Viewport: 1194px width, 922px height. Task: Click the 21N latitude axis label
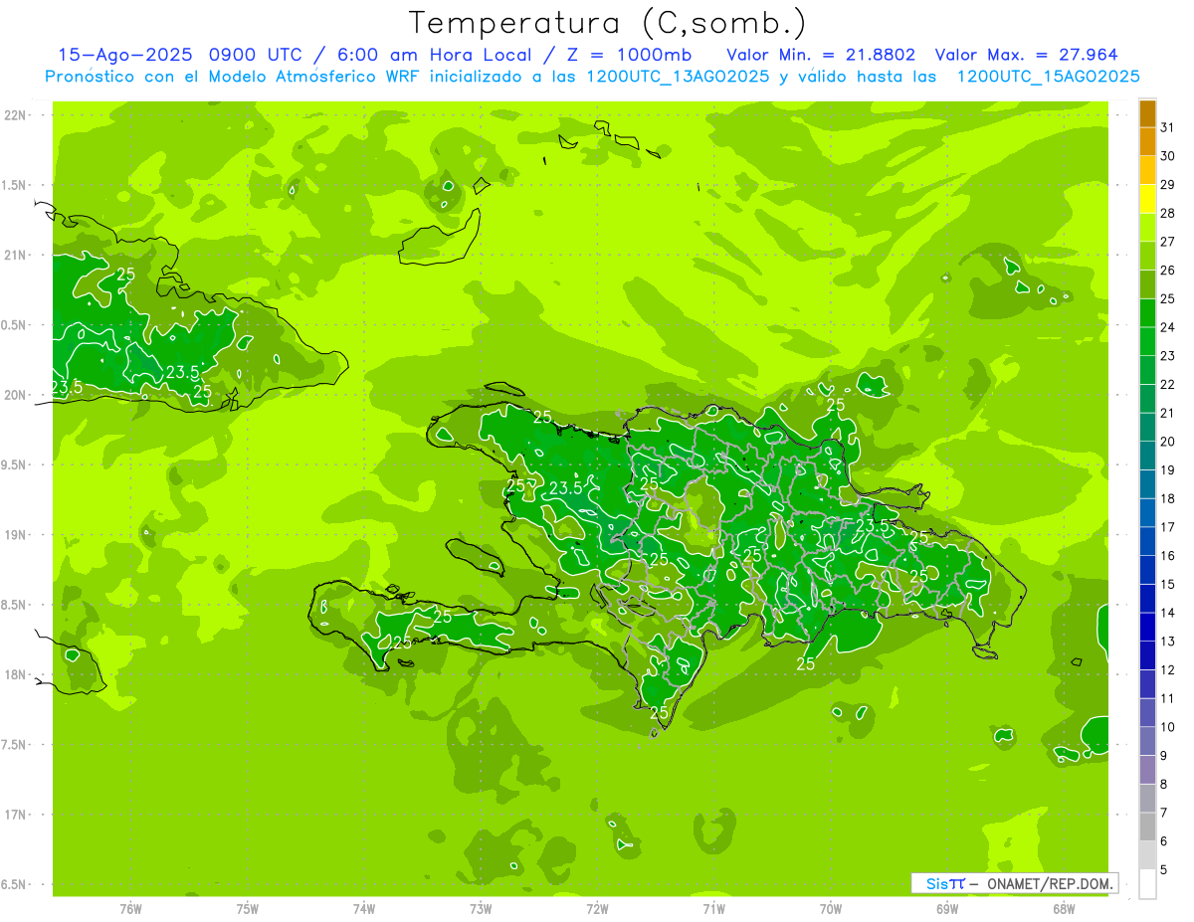point(14,255)
